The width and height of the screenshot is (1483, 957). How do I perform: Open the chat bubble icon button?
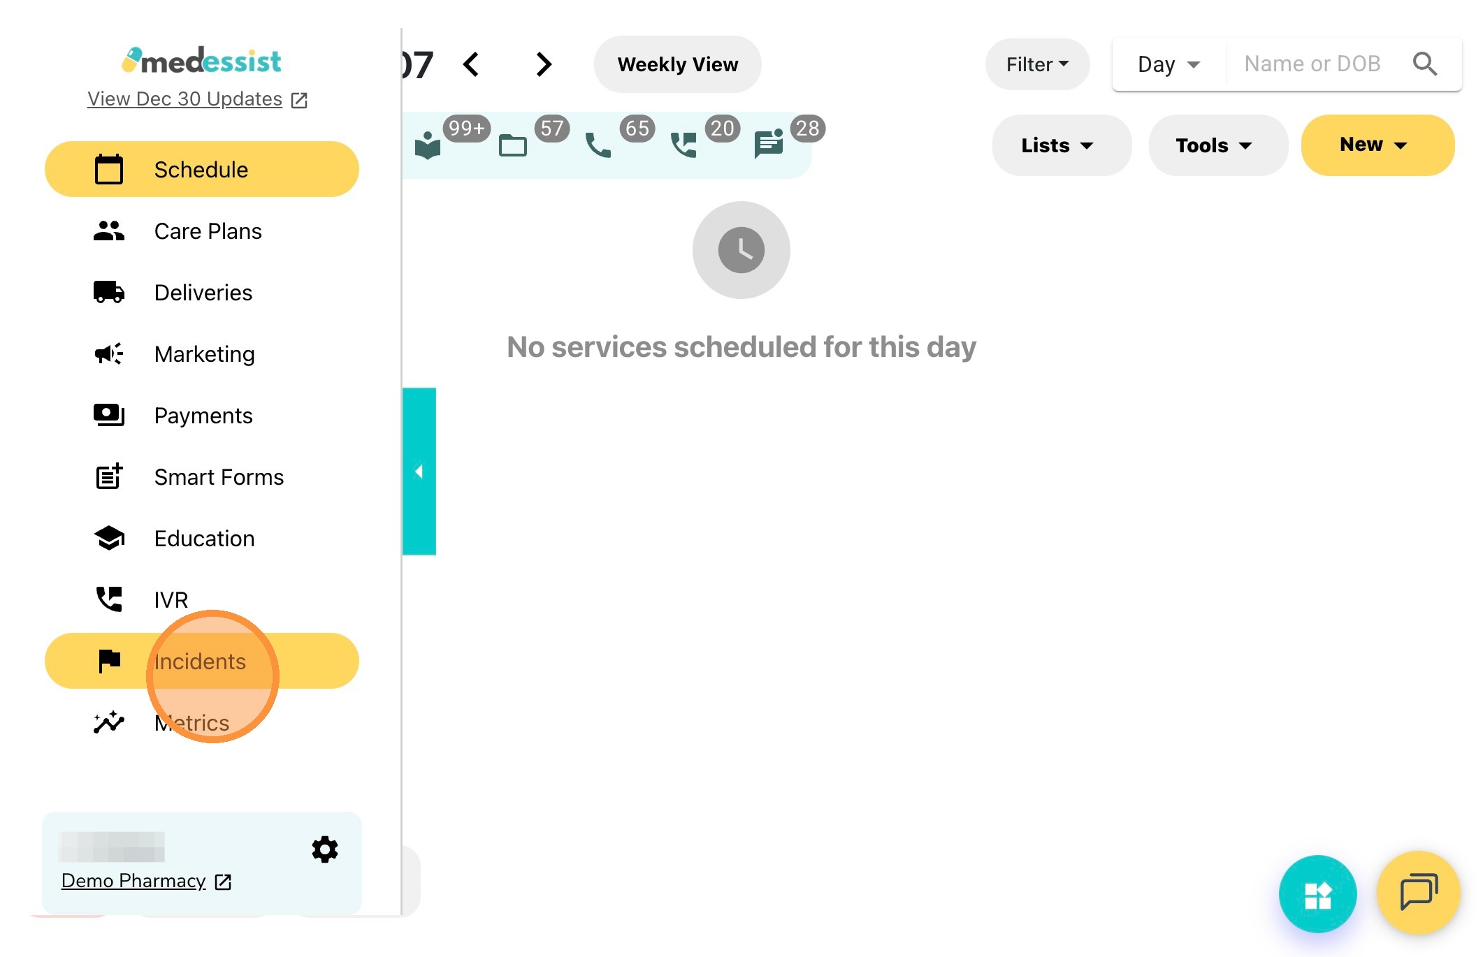pyautogui.click(x=1418, y=892)
